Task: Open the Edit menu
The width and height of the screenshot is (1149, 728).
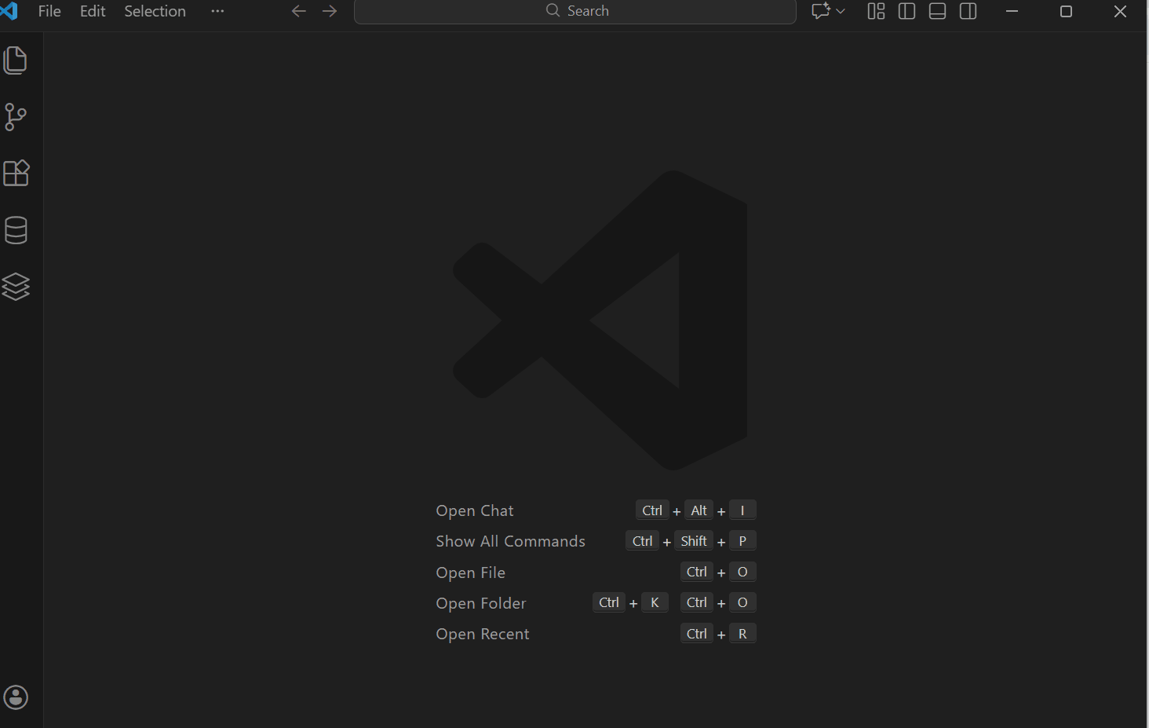Action: click(x=93, y=11)
